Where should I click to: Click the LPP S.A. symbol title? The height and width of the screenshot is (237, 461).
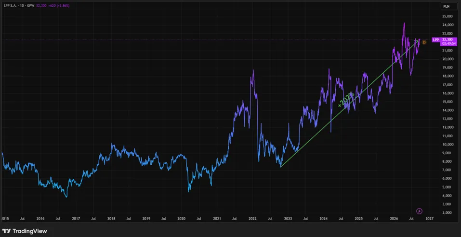11,5
